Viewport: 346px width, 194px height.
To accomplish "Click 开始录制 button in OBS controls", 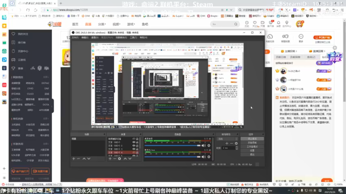I will (x=252, y=143).
